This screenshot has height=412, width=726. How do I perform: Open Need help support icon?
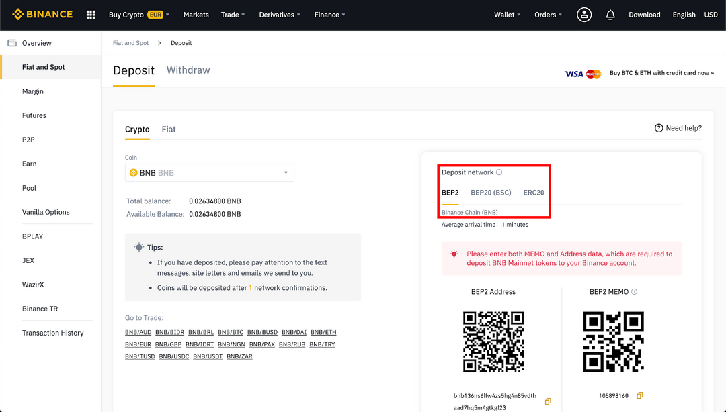[x=658, y=127]
